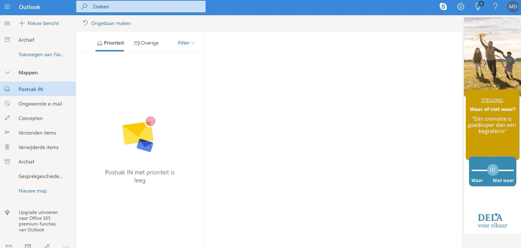Switch to the Overige tab
The width and height of the screenshot is (521, 248).
146,43
